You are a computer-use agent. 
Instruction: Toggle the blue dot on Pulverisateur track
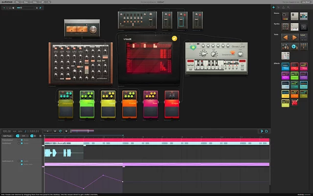22,140
